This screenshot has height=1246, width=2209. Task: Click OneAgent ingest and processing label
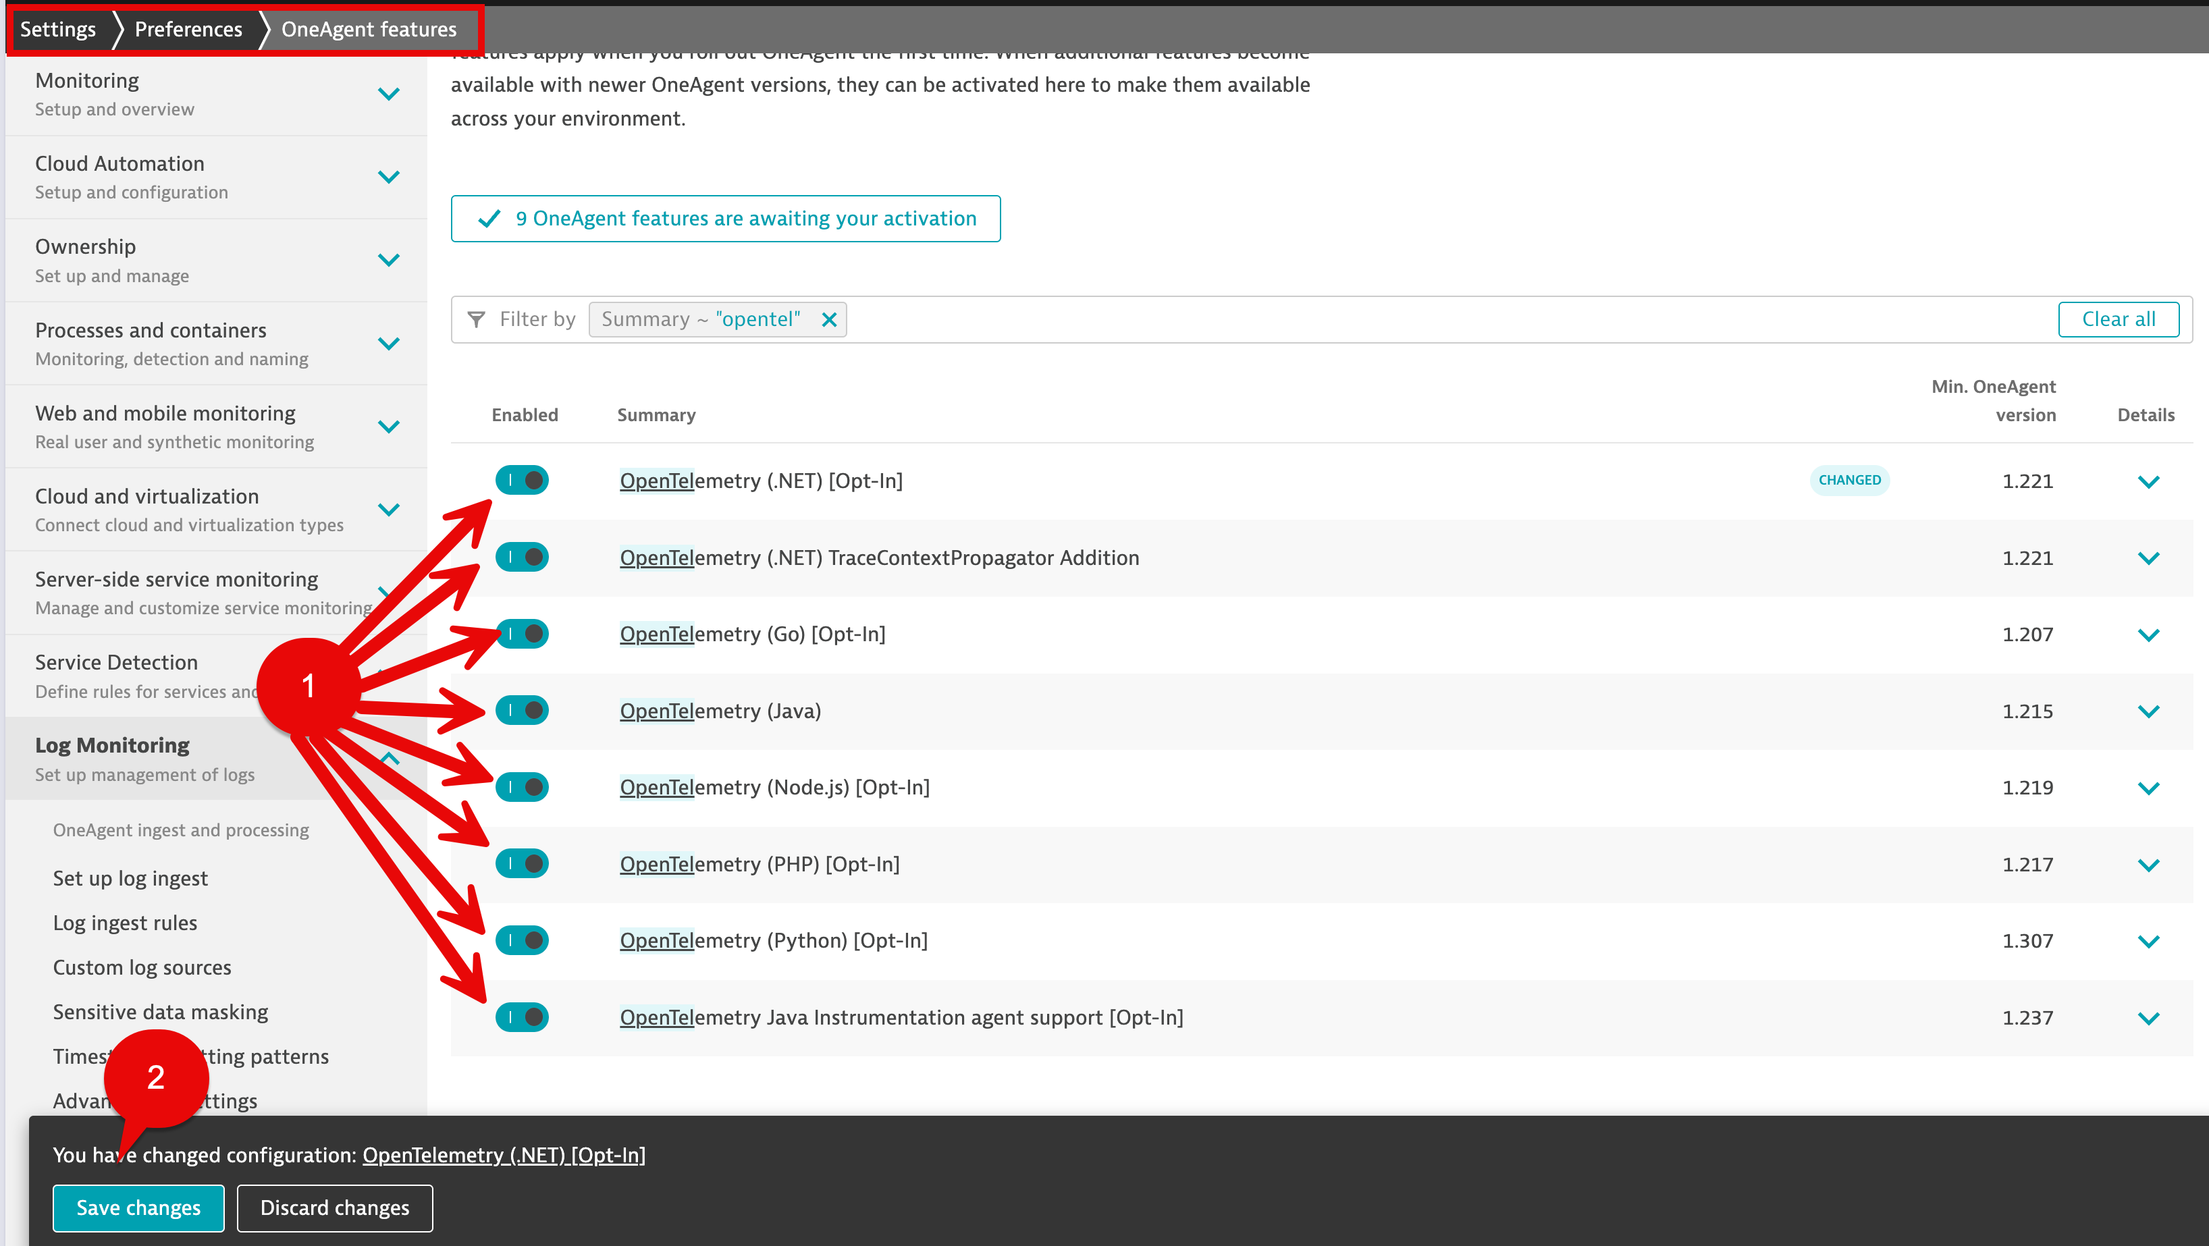point(181,831)
